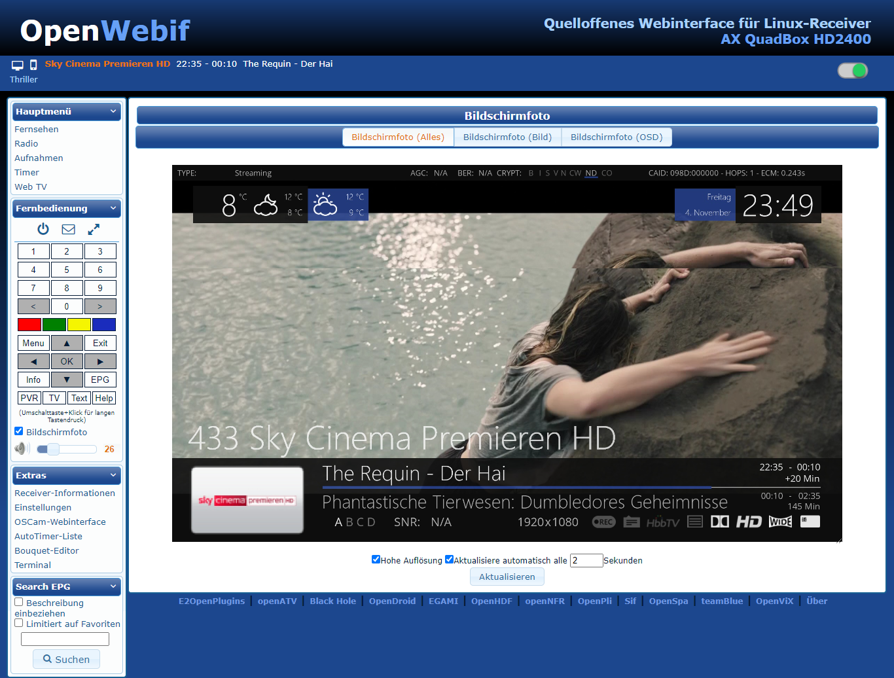Open Web TV menu item
Viewport: 894px width, 678px height.
click(x=31, y=187)
